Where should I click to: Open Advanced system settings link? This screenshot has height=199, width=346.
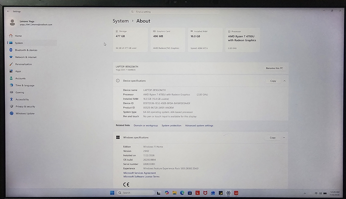(x=199, y=126)
